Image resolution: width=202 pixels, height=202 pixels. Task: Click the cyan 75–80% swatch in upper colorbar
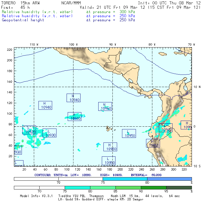coord(125,179)
